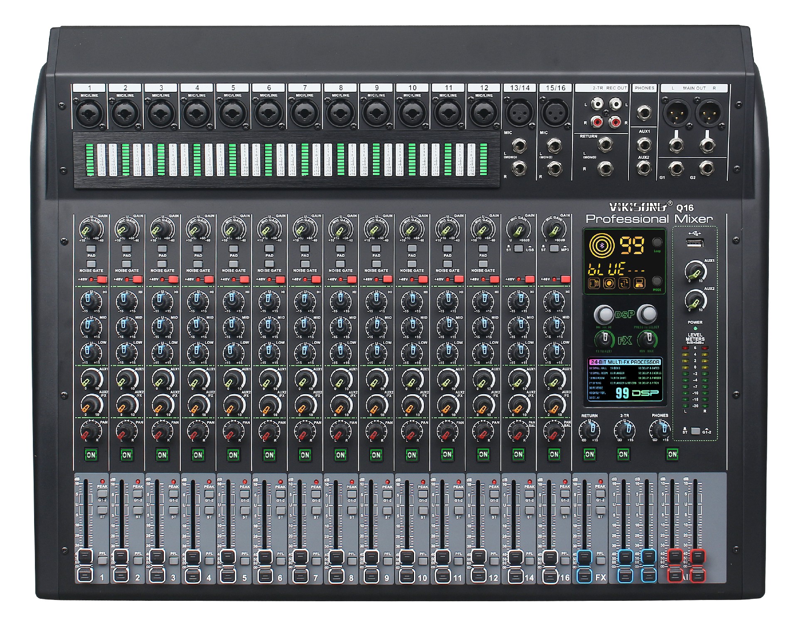Click channel 12 MIC/LINE combo jack
The width and height of the screenshot is (798, 622).
pyautogui.click(x=484, y=114)
